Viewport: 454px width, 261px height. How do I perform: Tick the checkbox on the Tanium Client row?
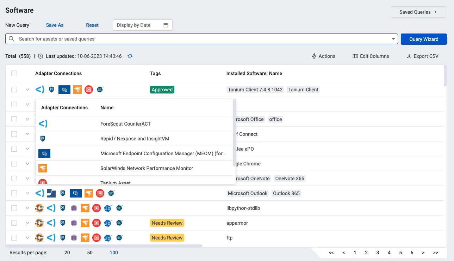[14, 90]
